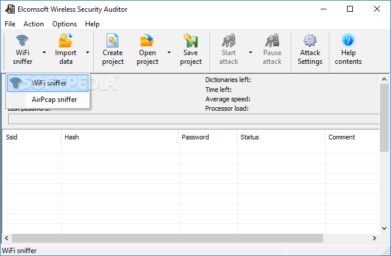Click the Hash column header
391x256 pixels.
point(120,137)
